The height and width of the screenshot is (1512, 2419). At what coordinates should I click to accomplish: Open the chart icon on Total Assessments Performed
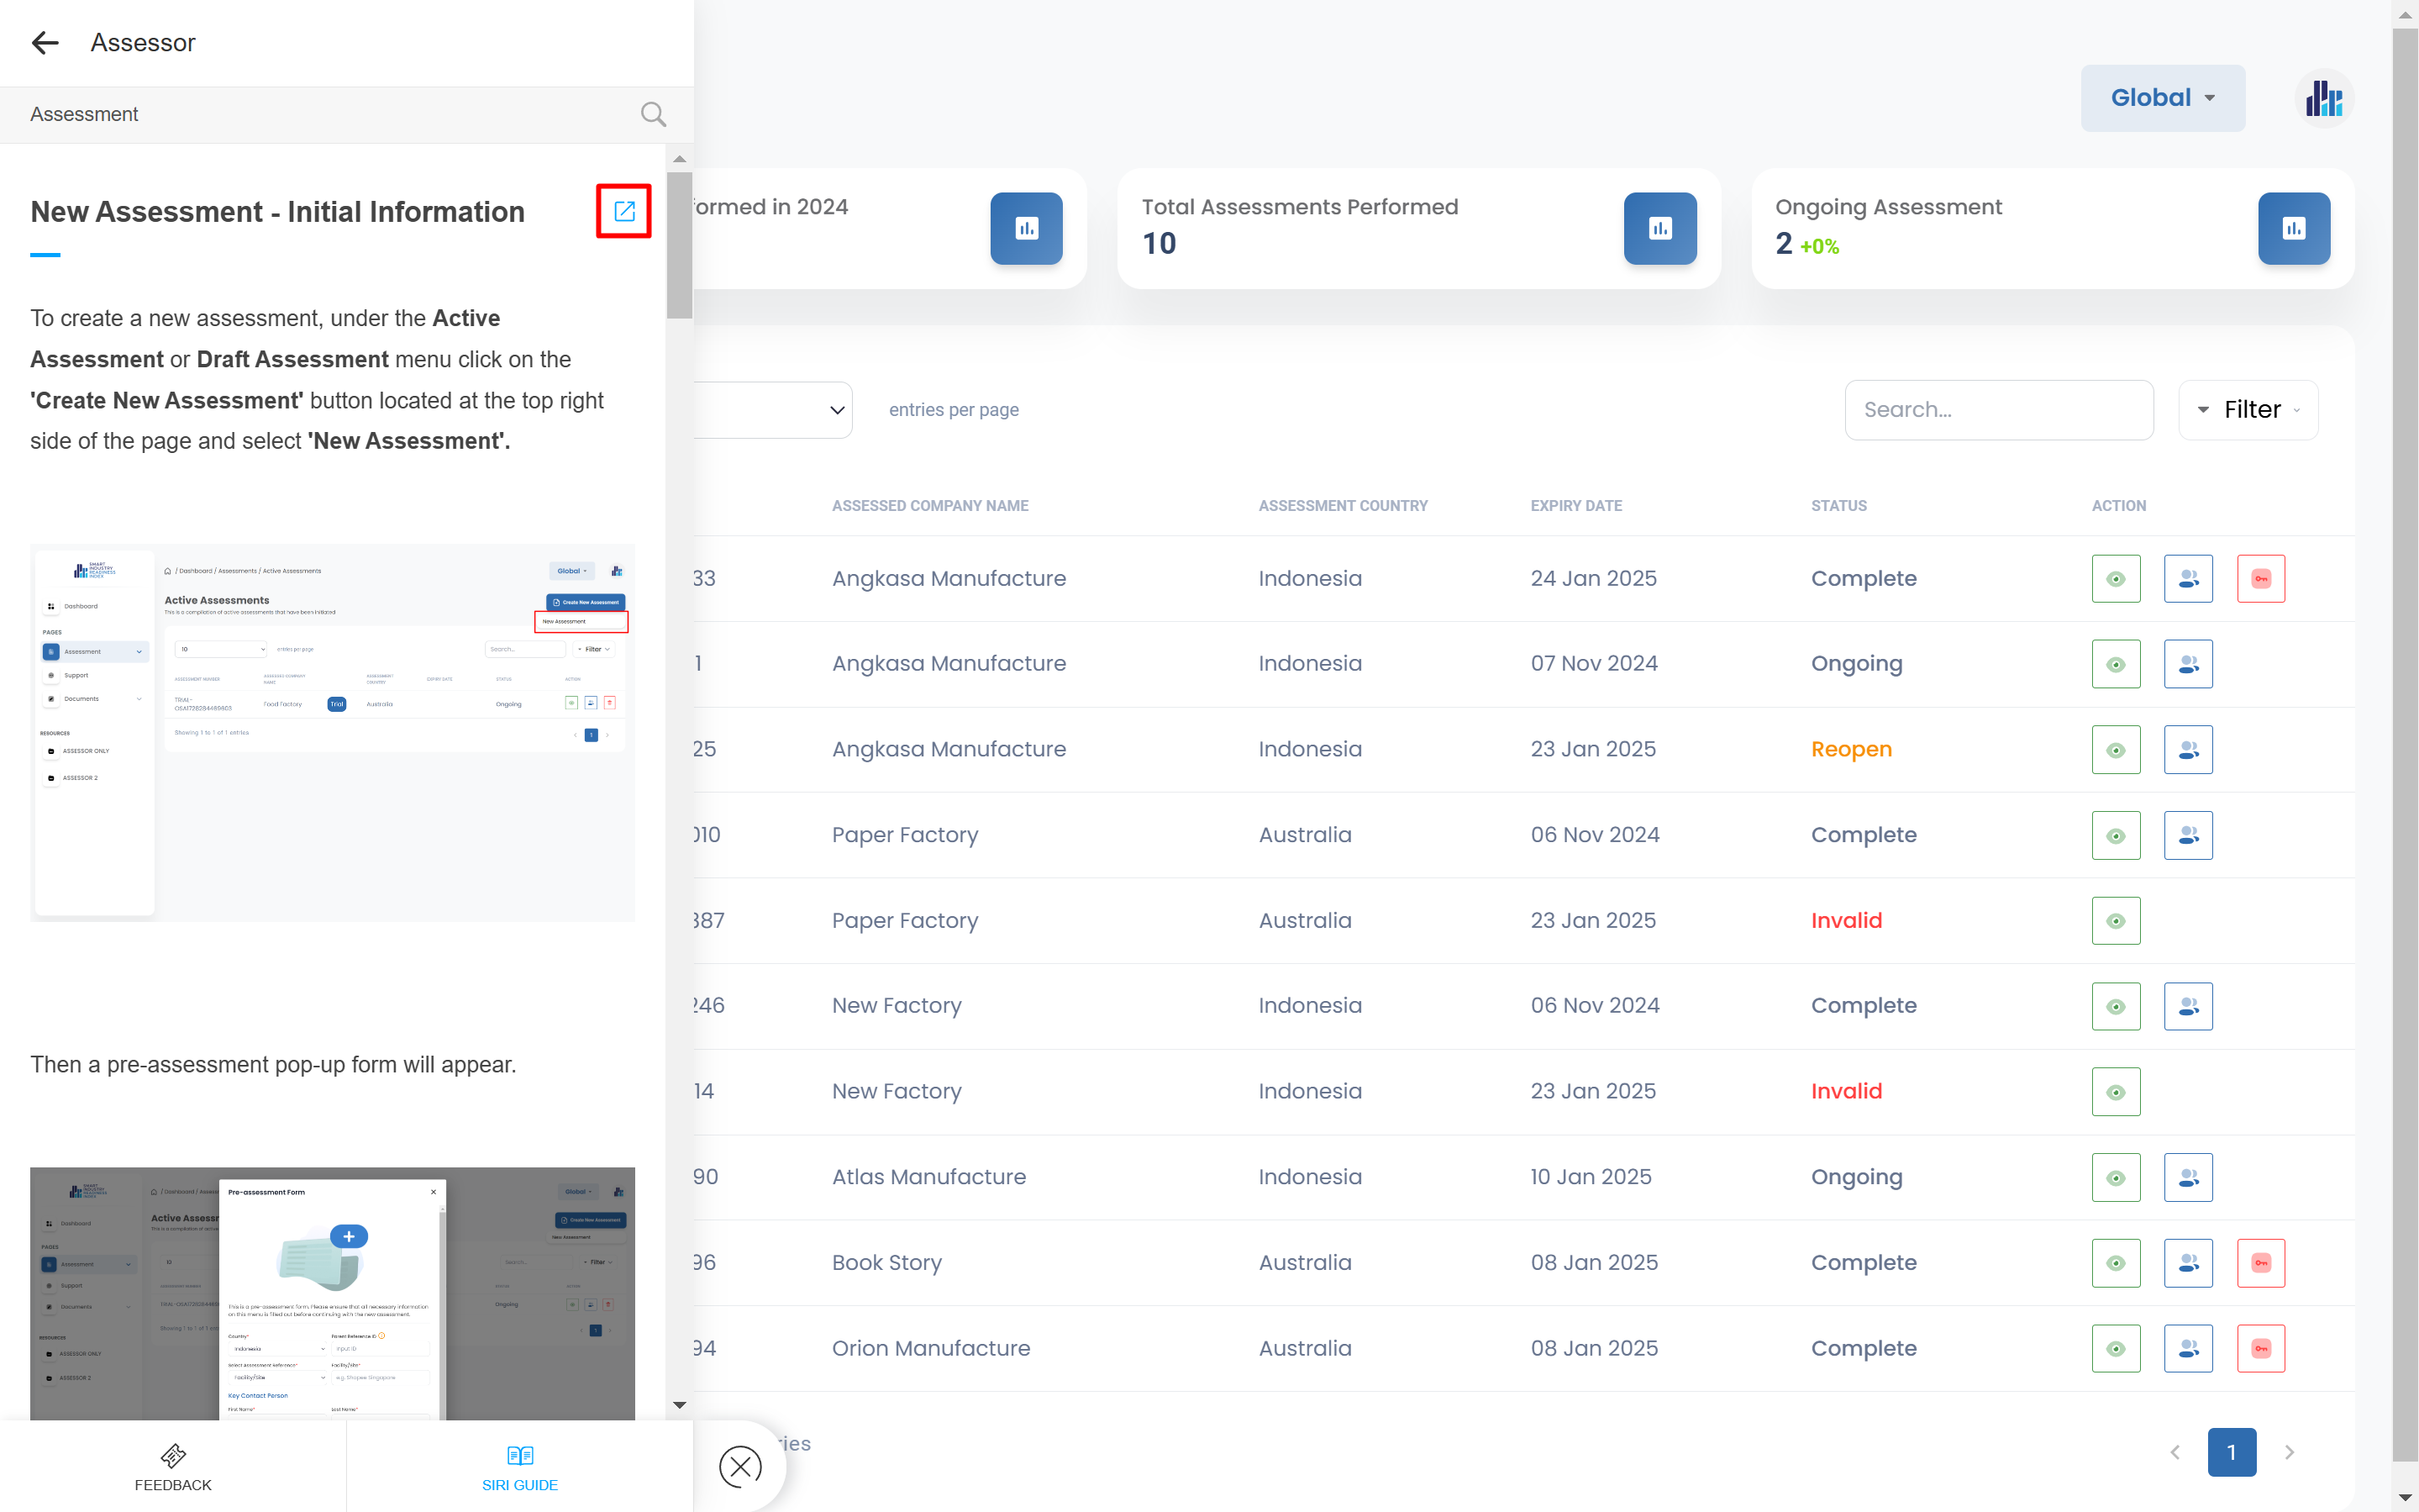coord(1659,229)
